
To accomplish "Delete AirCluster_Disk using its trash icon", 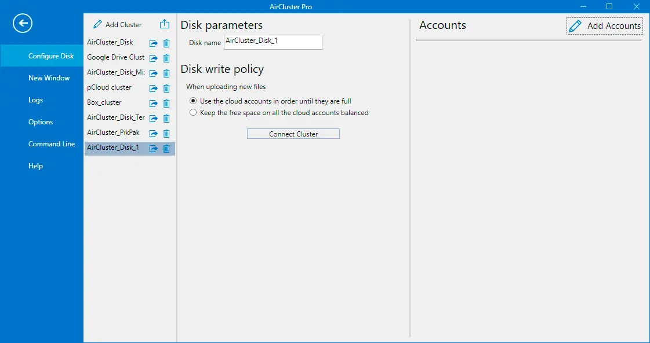I will tap(166, 43).
